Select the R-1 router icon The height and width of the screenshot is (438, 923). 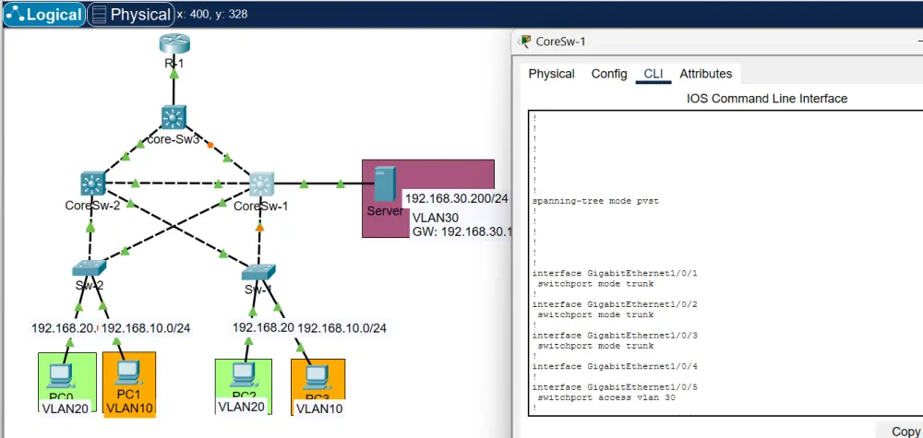coord(174,44)
